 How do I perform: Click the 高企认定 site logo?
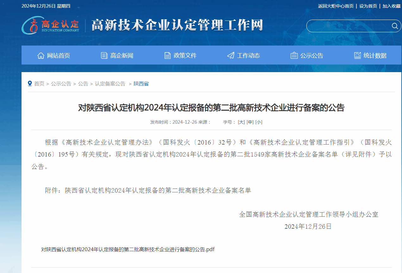coord(51,25)
